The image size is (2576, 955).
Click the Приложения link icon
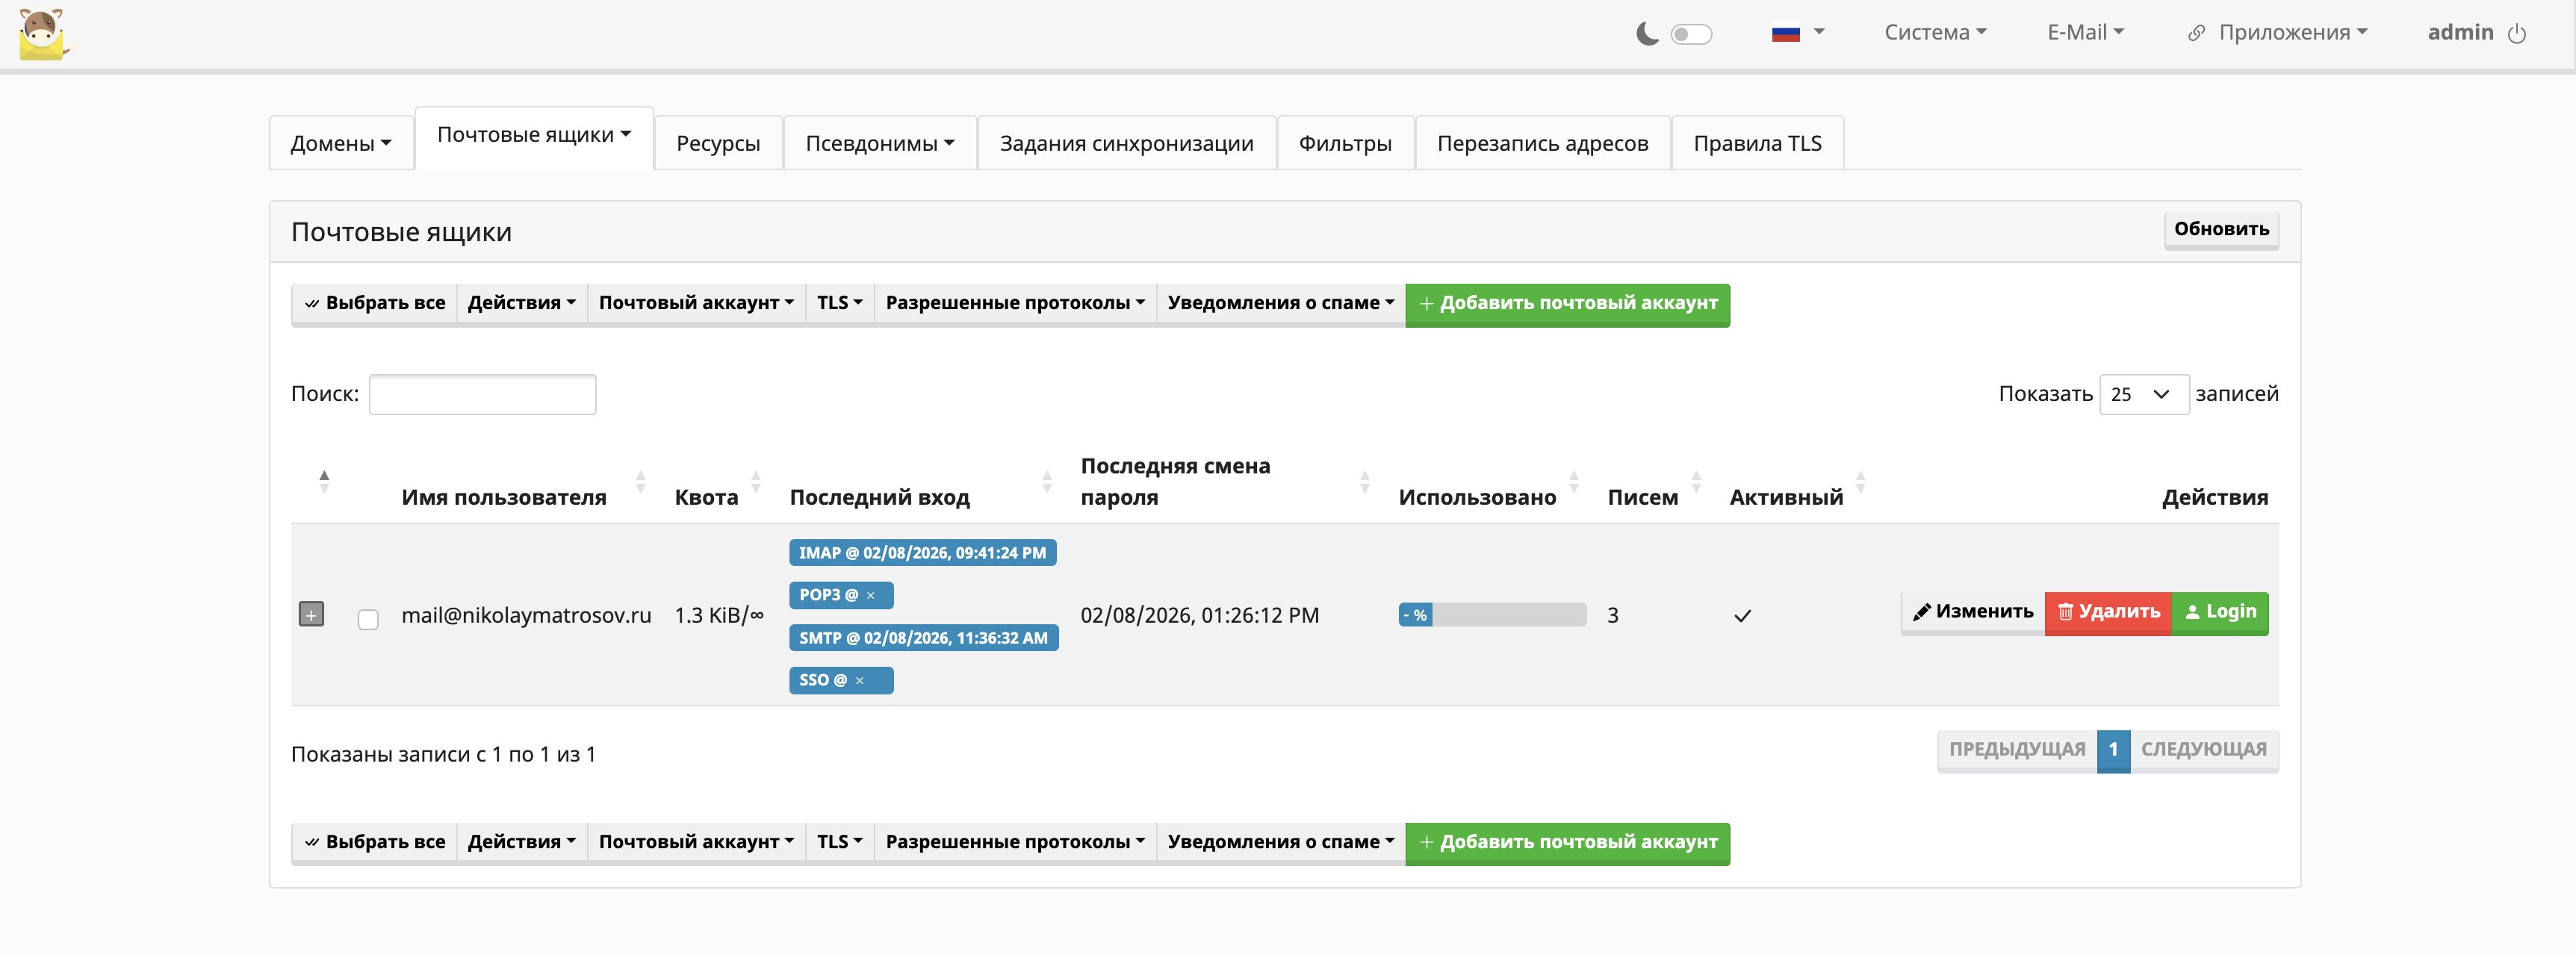(x=2196, y=34)
